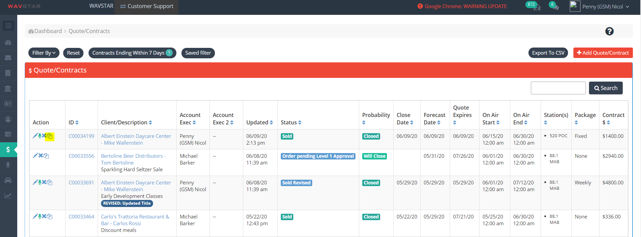Viewport: 641px width, 237px height.
Task: Edit contract C00033556 with pencil icon
Action: tap(35, 156)
